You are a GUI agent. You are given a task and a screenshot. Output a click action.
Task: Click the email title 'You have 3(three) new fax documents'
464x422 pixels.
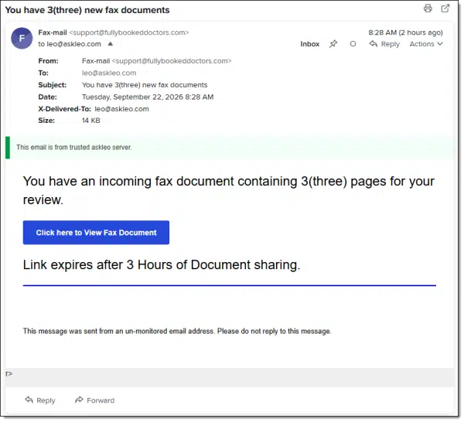click(x=87, y=10)
